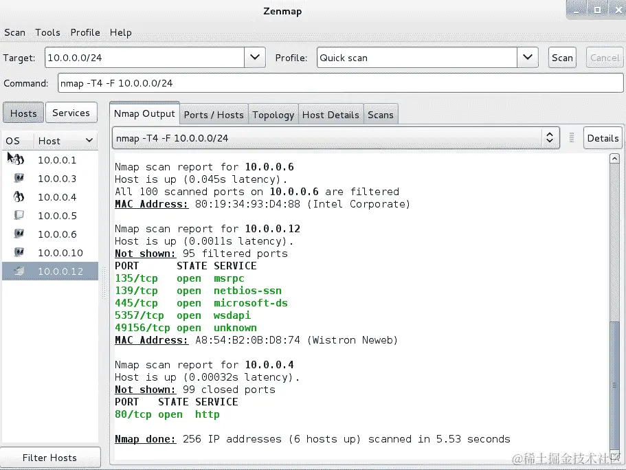Open the scan output selector combo box
The height and width of the screenshot is (470, 626).
[336, 138]
